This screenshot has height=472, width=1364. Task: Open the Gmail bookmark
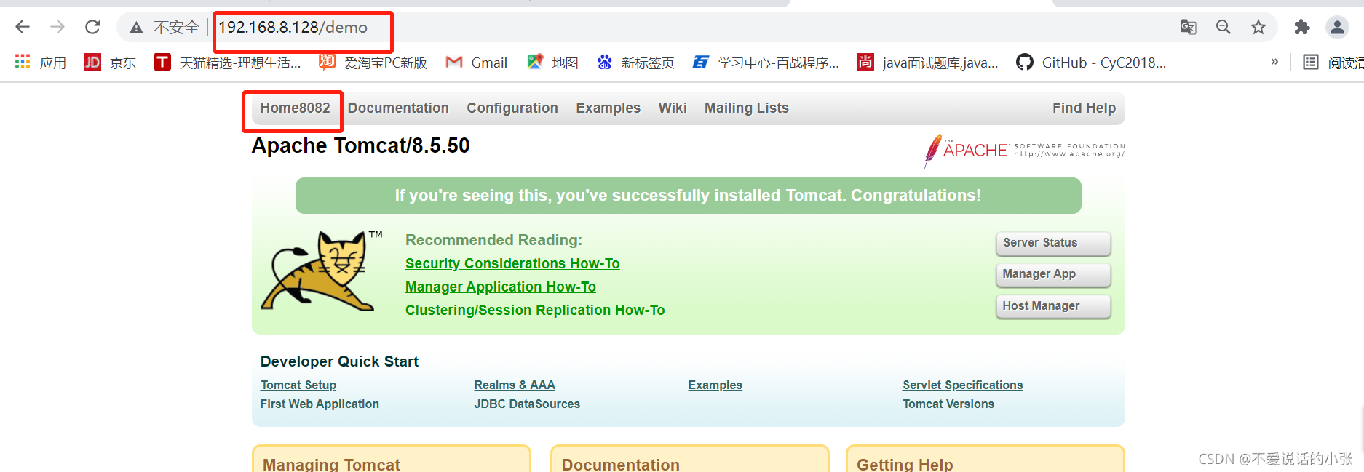click(477, 63)
